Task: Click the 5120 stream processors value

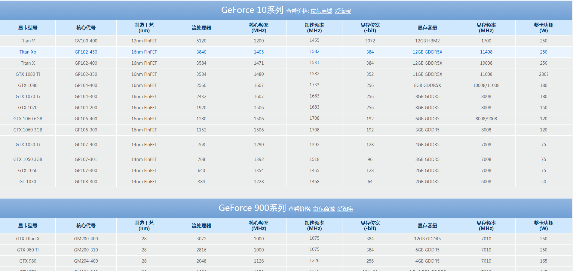Action: pos(201,41)
